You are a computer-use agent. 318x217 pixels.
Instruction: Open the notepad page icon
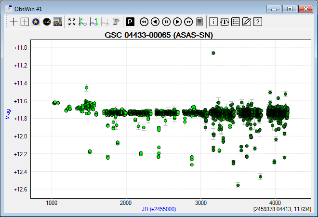pos(199,22)
